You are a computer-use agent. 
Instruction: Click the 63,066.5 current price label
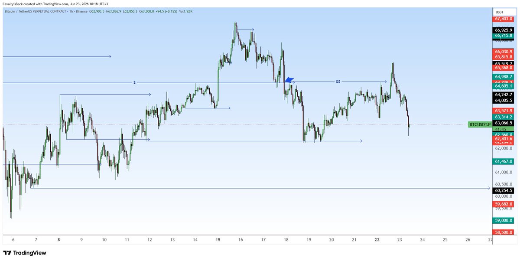pos(504,123)
